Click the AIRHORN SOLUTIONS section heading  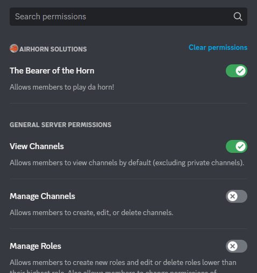(53, 49)
